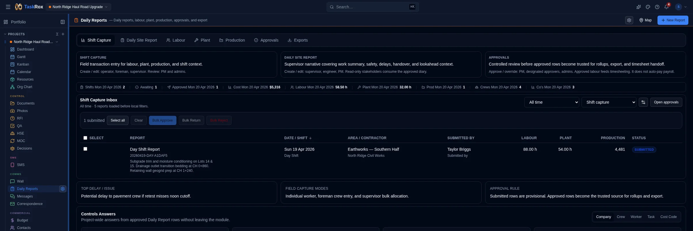Focus the Search input field
Image resolution: width=693 pixels, height=231 pixels.
pos(372,7)
